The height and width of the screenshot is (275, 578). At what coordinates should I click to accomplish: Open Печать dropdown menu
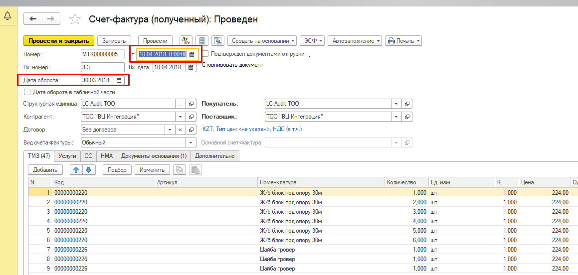403,40
